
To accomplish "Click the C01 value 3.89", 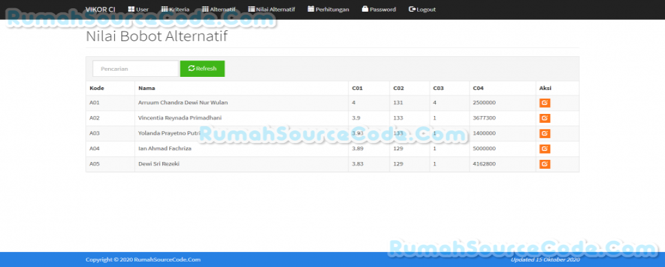I will pyautogui.click(x=358, y=148).
